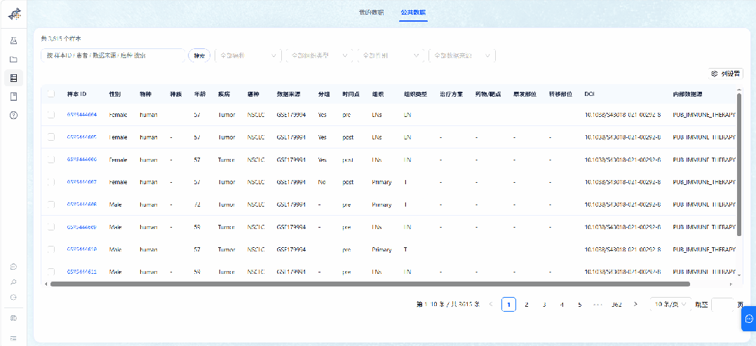Open the 列设置 column settings button
The image size is (756, 346).
pyautogui.click(x=726, y=74)
